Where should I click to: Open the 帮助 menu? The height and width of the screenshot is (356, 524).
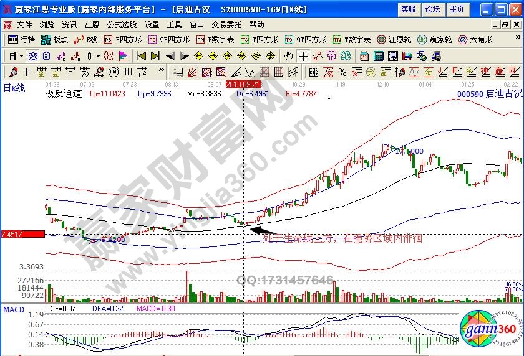[257, 25]
